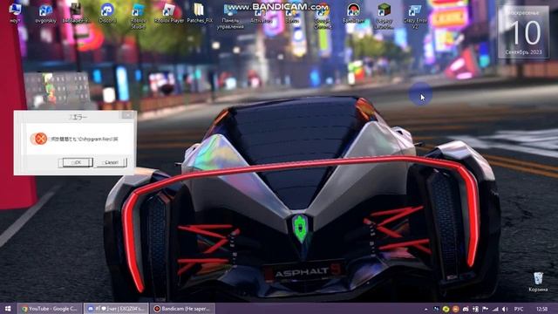The image size is (558, 314).
Task: Open the Корзина recycle bin icon
Action: click(538, 282)
